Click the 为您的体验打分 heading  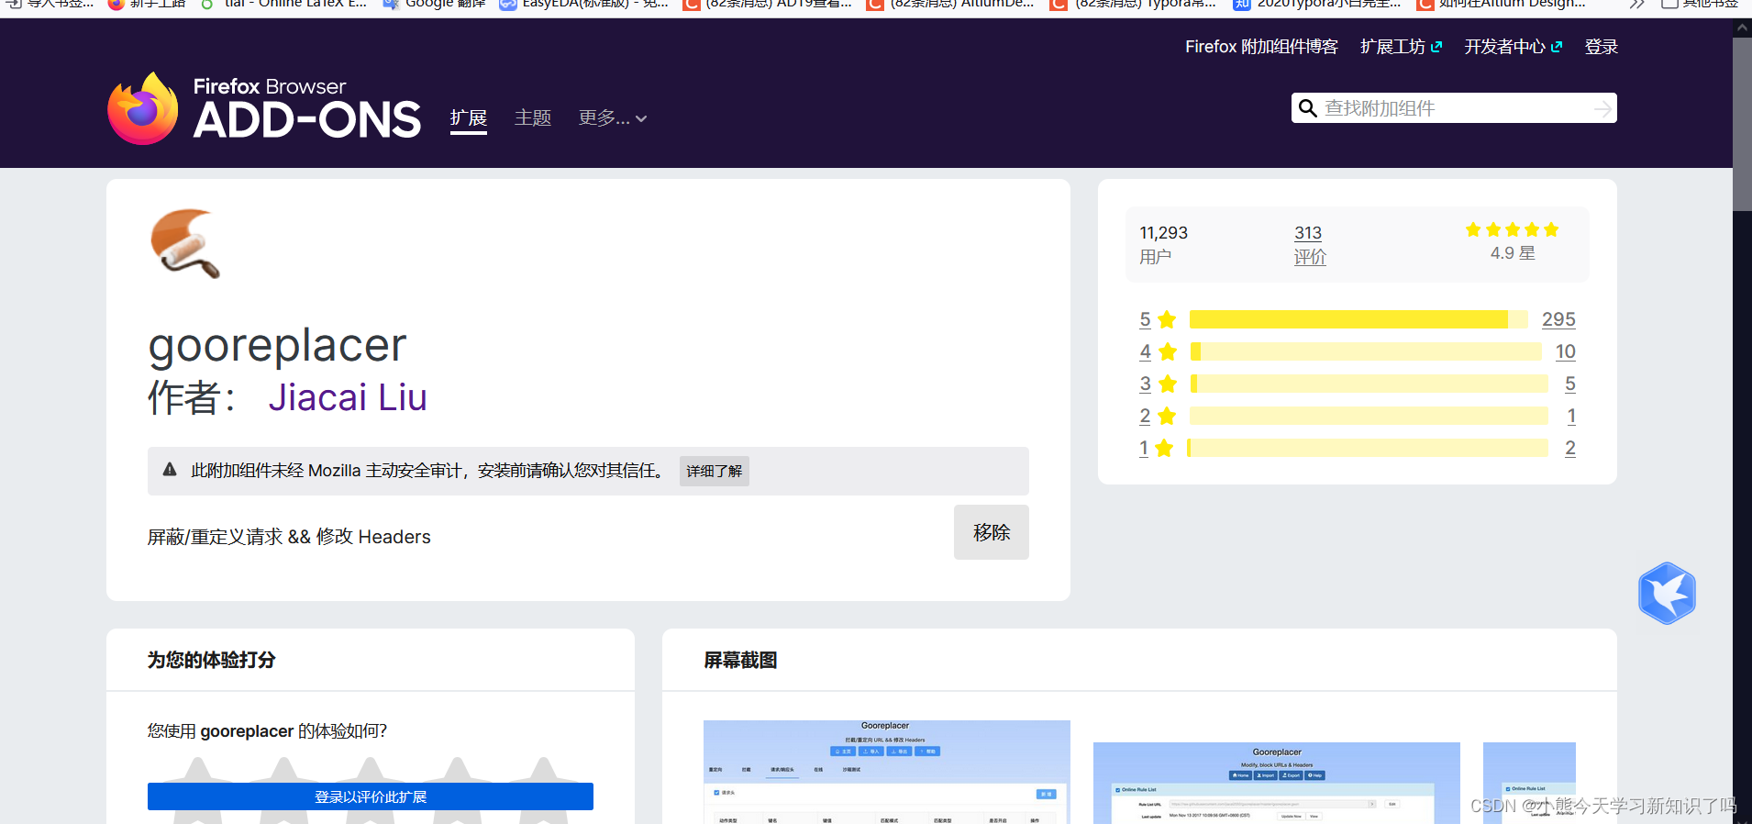[212, 660]
